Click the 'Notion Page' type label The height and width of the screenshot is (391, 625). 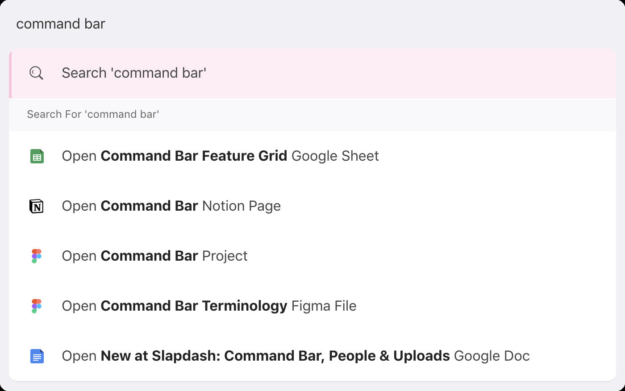(x=242, y=206)
